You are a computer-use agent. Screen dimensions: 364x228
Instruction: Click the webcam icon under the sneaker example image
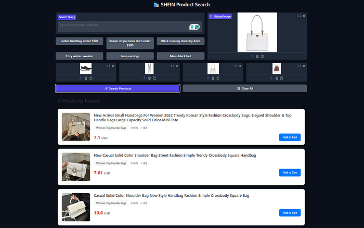(x=86, y=78)
